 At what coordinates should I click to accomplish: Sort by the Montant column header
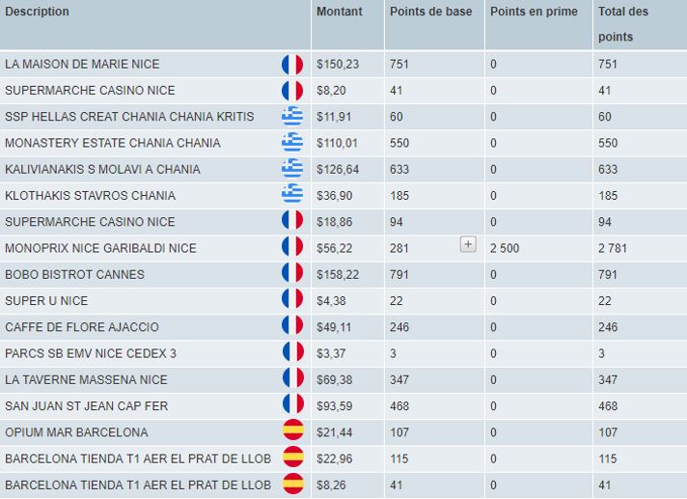(x=340, y=12)
